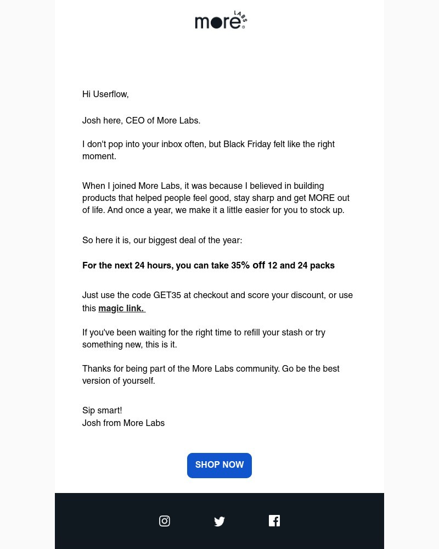439x549 pixels.
Task: Open the Twitter bird icon
Action: tap(219, 521)
